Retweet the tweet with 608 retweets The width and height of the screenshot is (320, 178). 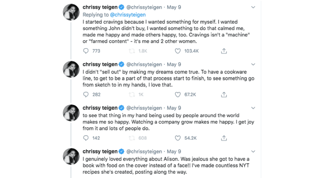[x=132, y=138]
